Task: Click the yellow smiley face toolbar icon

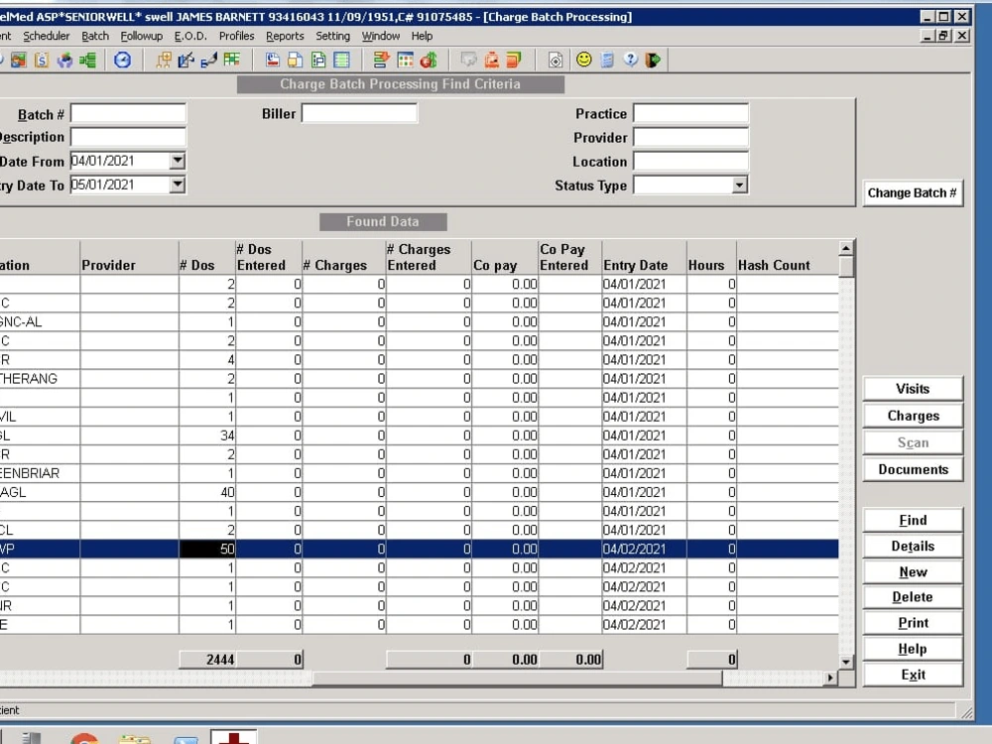Action: tap(584, 61)
